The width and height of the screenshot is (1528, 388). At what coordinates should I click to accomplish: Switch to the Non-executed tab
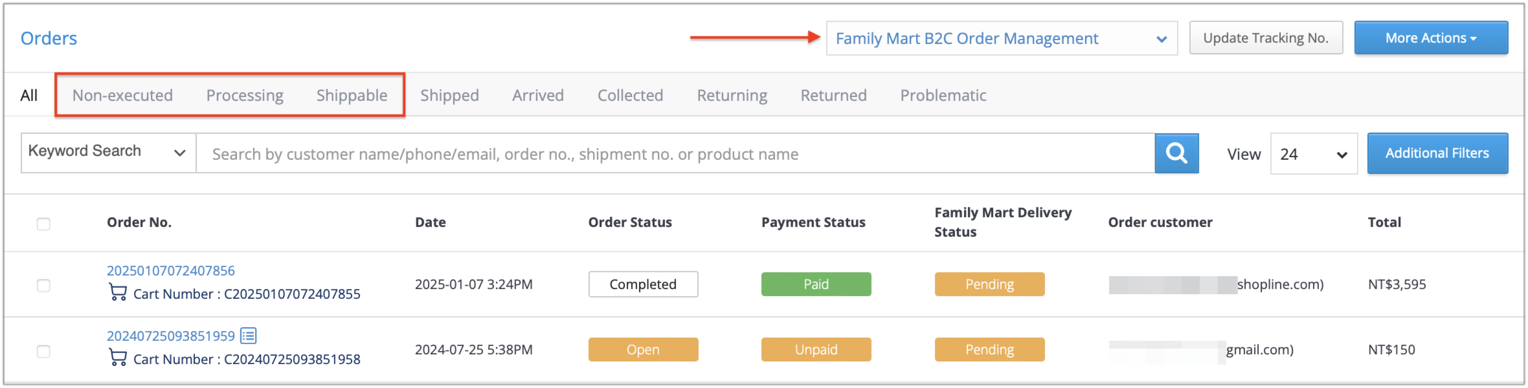click(x=122, y=95)
